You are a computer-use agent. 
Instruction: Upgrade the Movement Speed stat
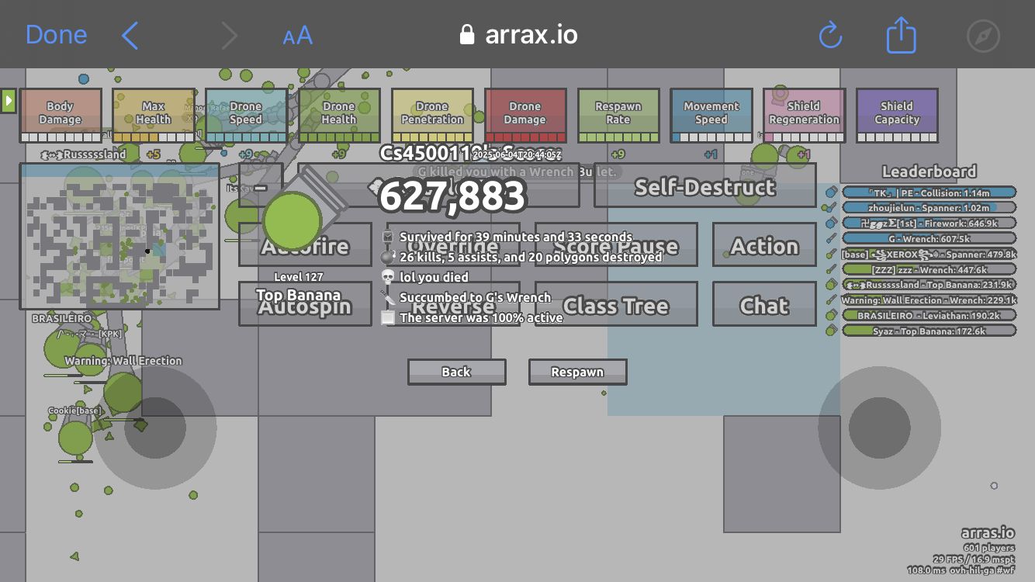pos(711,116)
